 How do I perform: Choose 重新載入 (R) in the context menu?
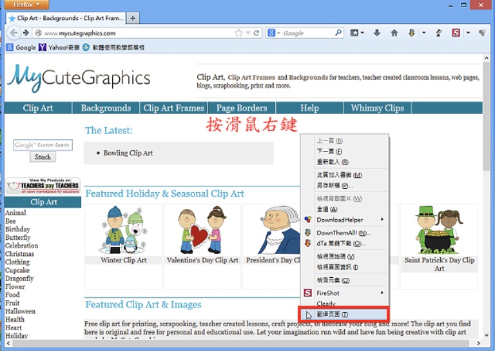344,162
